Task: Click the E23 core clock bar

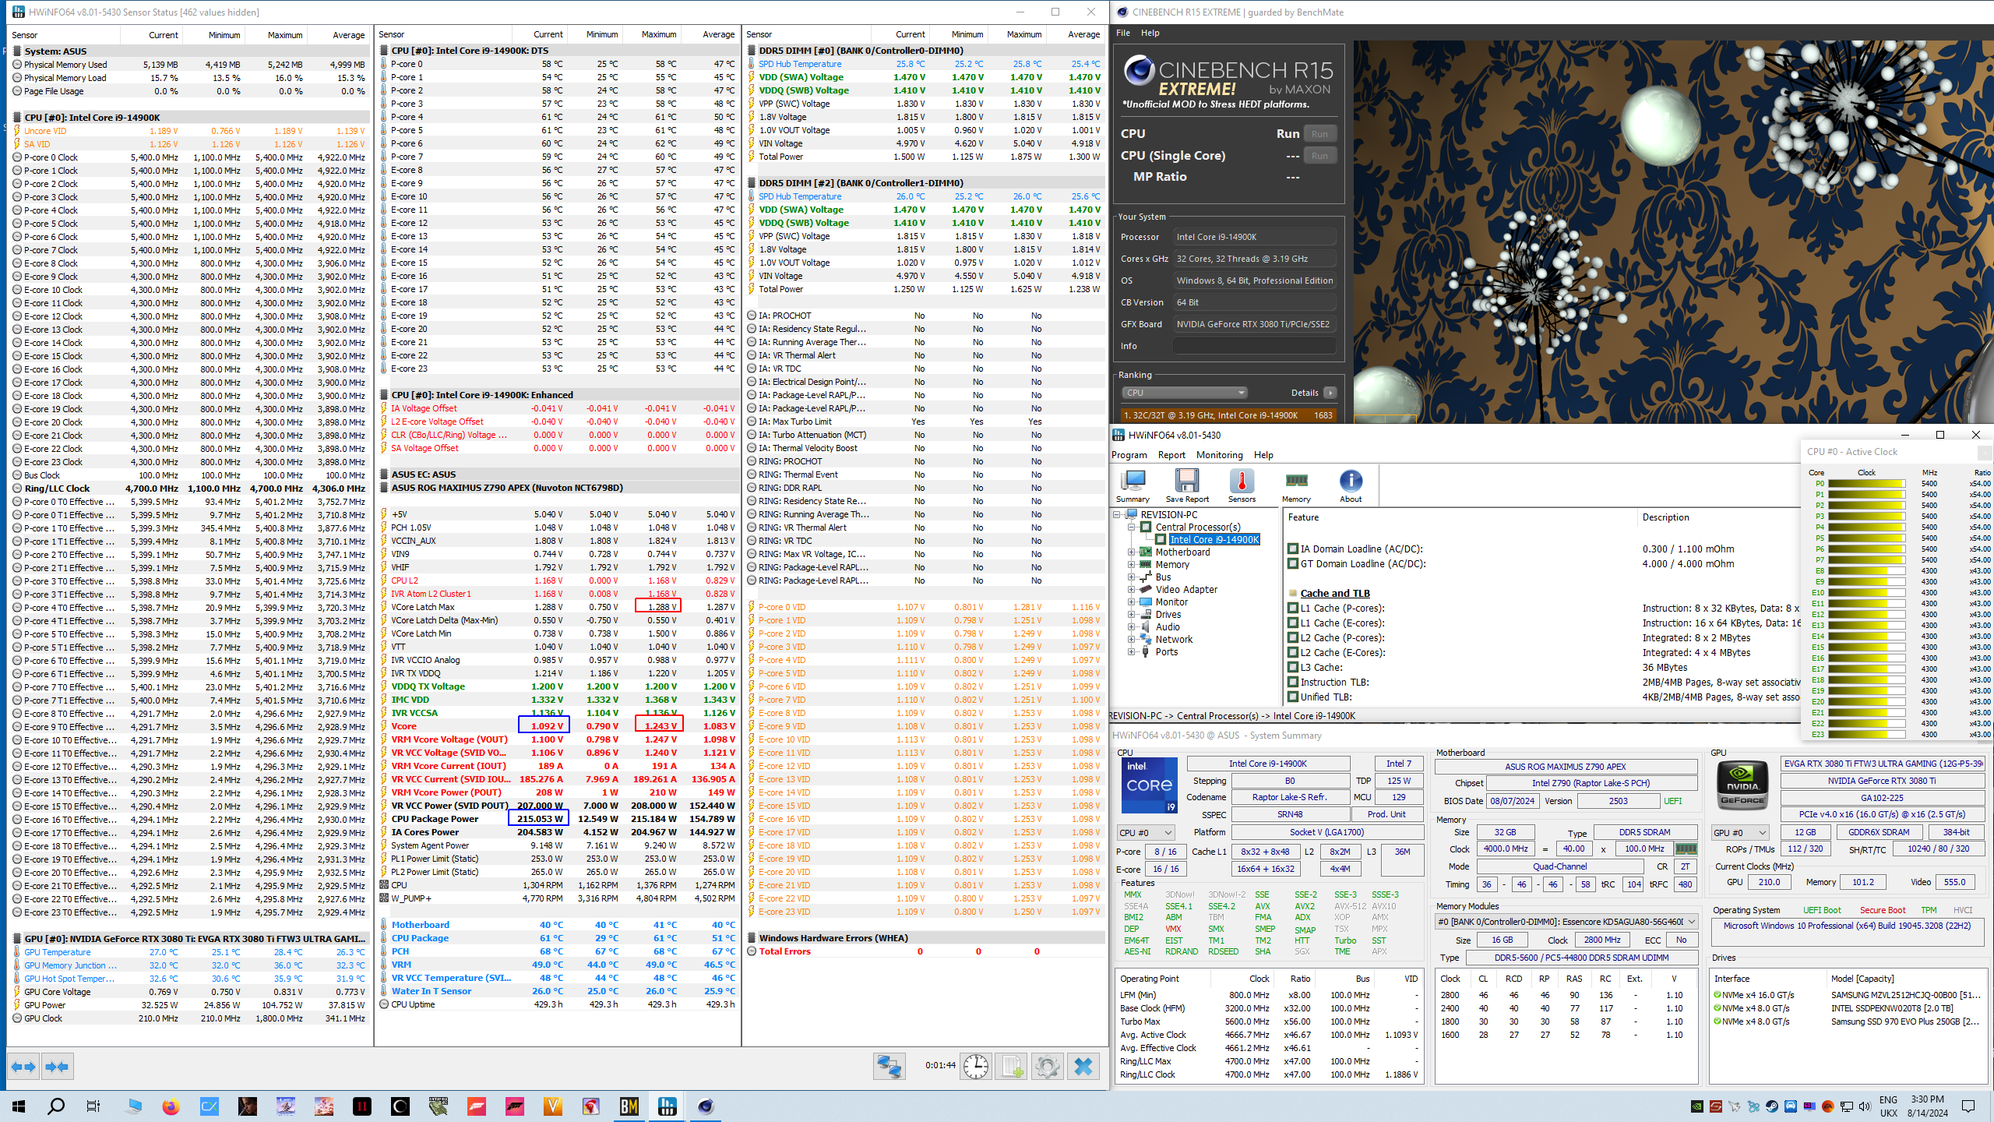Action: [x=1866, y=735]
